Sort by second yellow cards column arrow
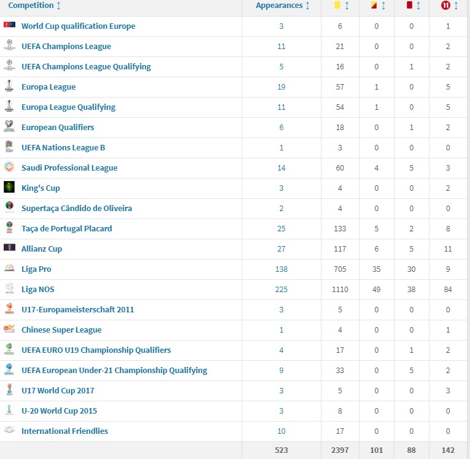This screenshot has width=470, height=459. tap(383, 6)
